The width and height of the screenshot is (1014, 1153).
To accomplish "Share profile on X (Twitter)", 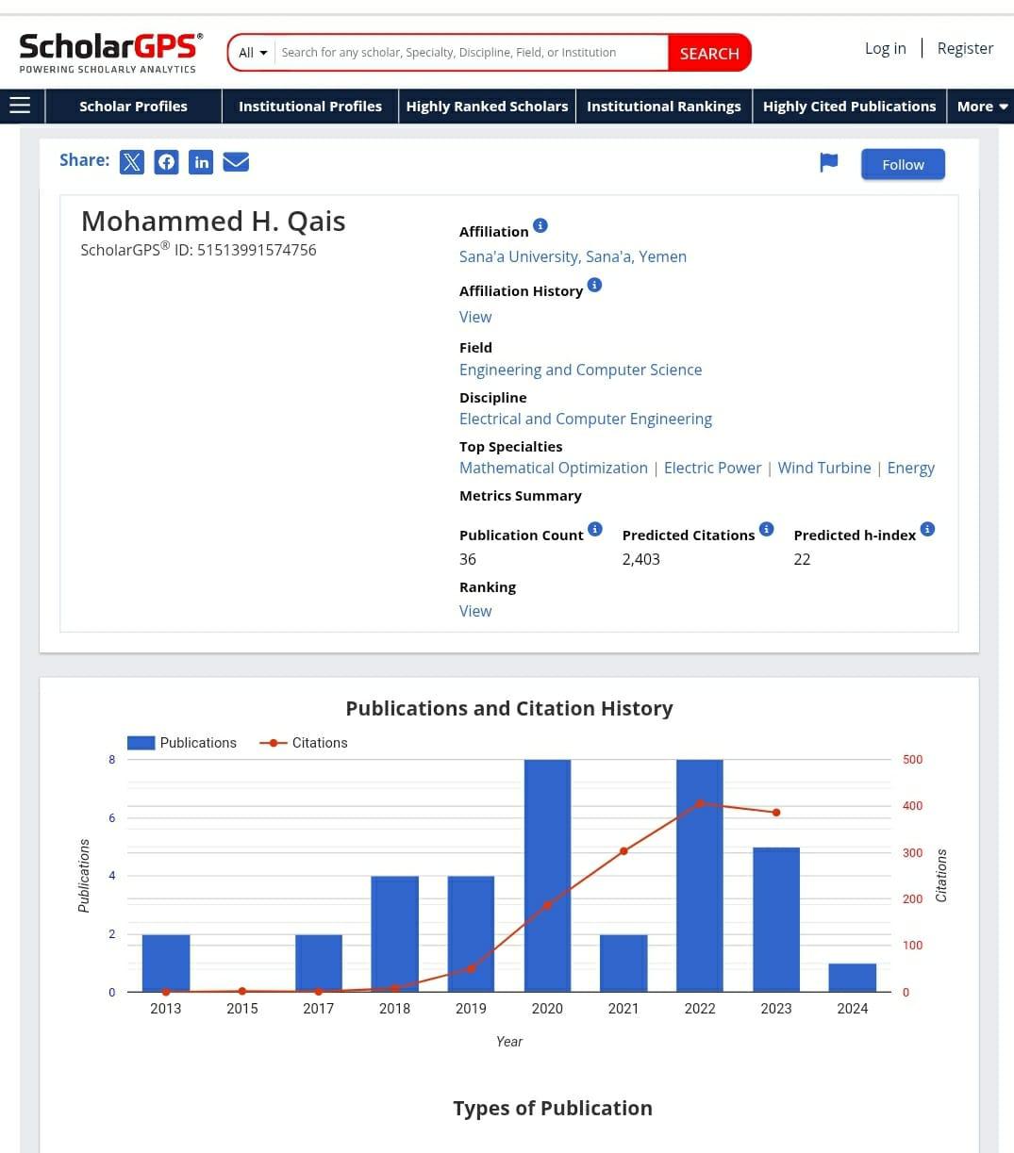I will point(132,162).
